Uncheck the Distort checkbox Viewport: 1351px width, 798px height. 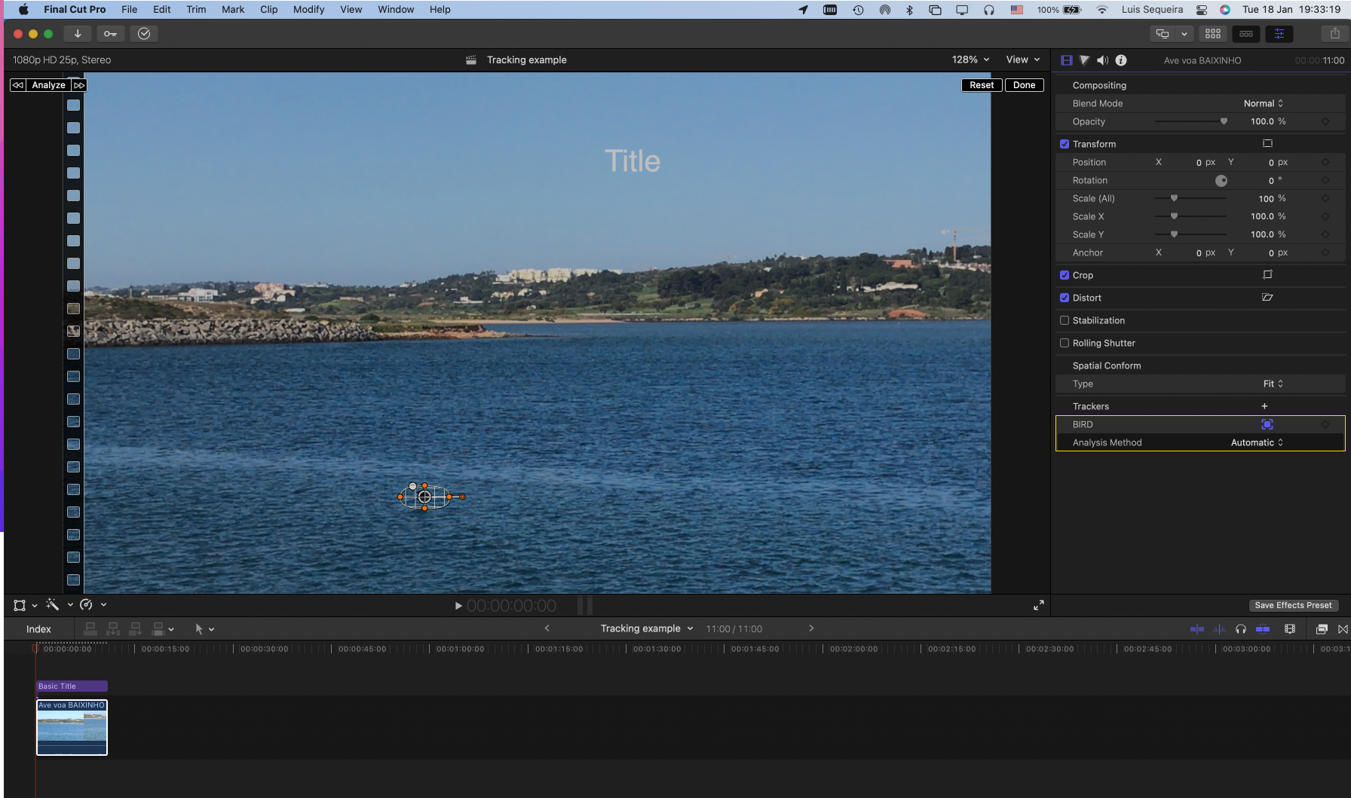(1065, 298)
